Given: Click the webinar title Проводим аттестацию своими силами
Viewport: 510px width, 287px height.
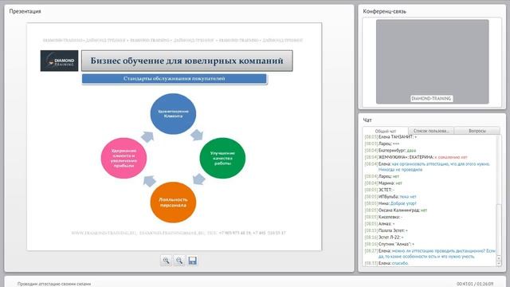Looking at the screenshot, I should coord(54,284).
